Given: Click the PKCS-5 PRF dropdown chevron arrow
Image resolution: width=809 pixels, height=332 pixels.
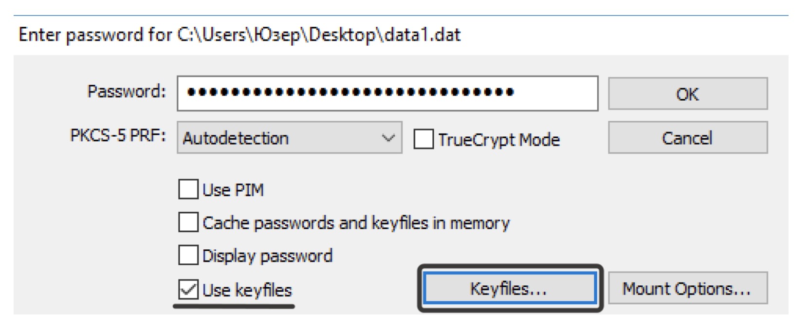Looking at the screenshot, I should point(387,138).
